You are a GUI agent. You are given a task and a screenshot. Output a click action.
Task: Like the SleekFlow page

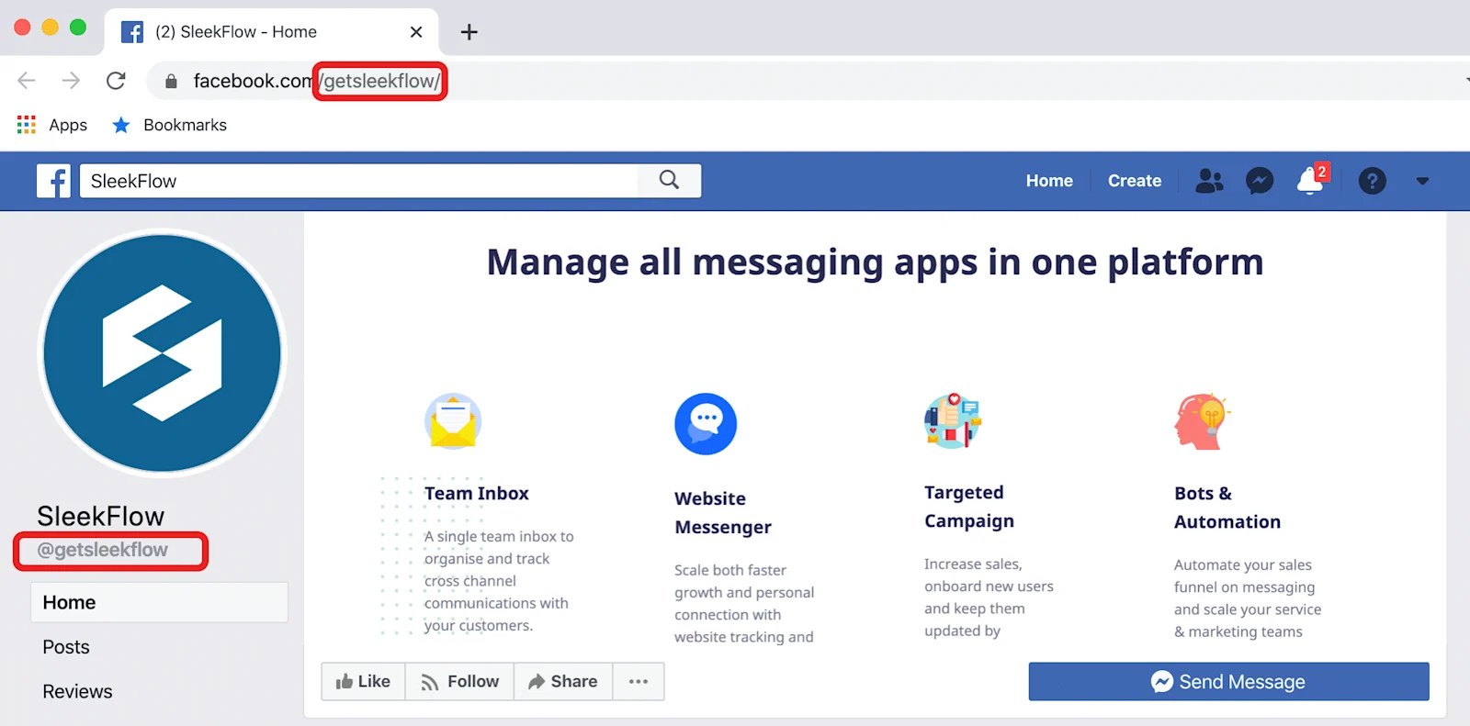(x=363, y=681)
